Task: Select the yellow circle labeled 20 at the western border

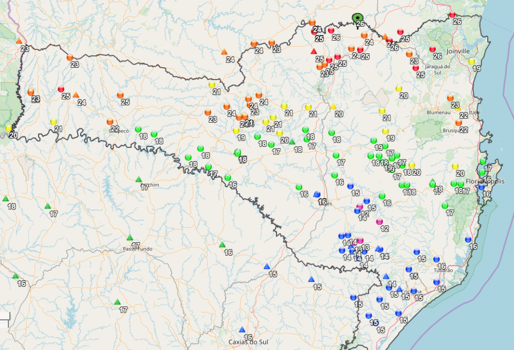Action: tap(9, 128)
